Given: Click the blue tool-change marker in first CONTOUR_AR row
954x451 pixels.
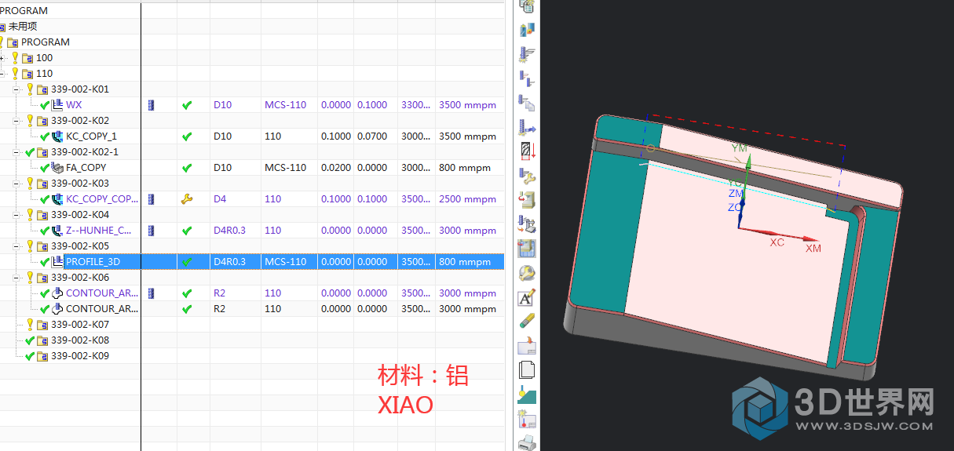Looking at the screenshot, I should tap(152, 293).
